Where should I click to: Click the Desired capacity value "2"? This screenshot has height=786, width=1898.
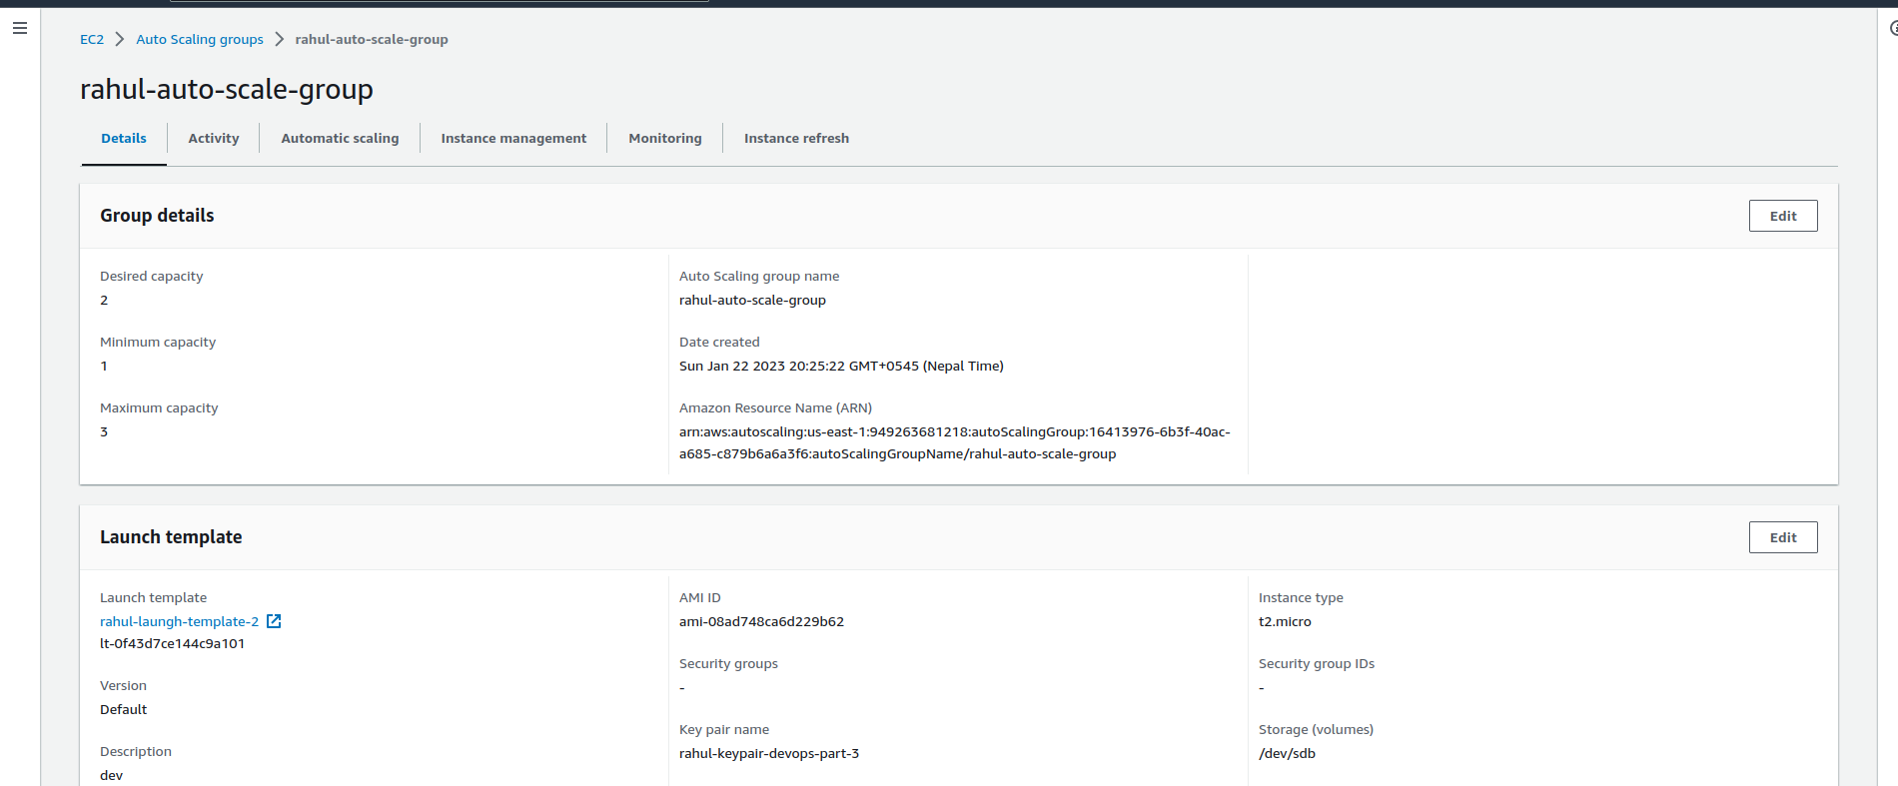pyautogui.click(x=104, y=300)
